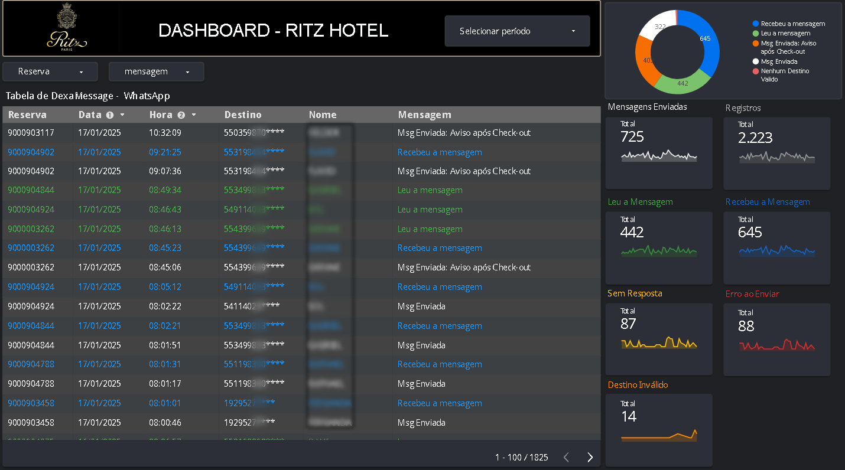Click Mensagens Enviadas total 725 scorecard
This screenshot has width=845, height=470.
pos(659,153)
